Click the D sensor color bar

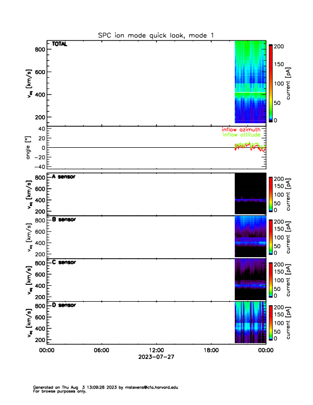click(x=271, y=322)
